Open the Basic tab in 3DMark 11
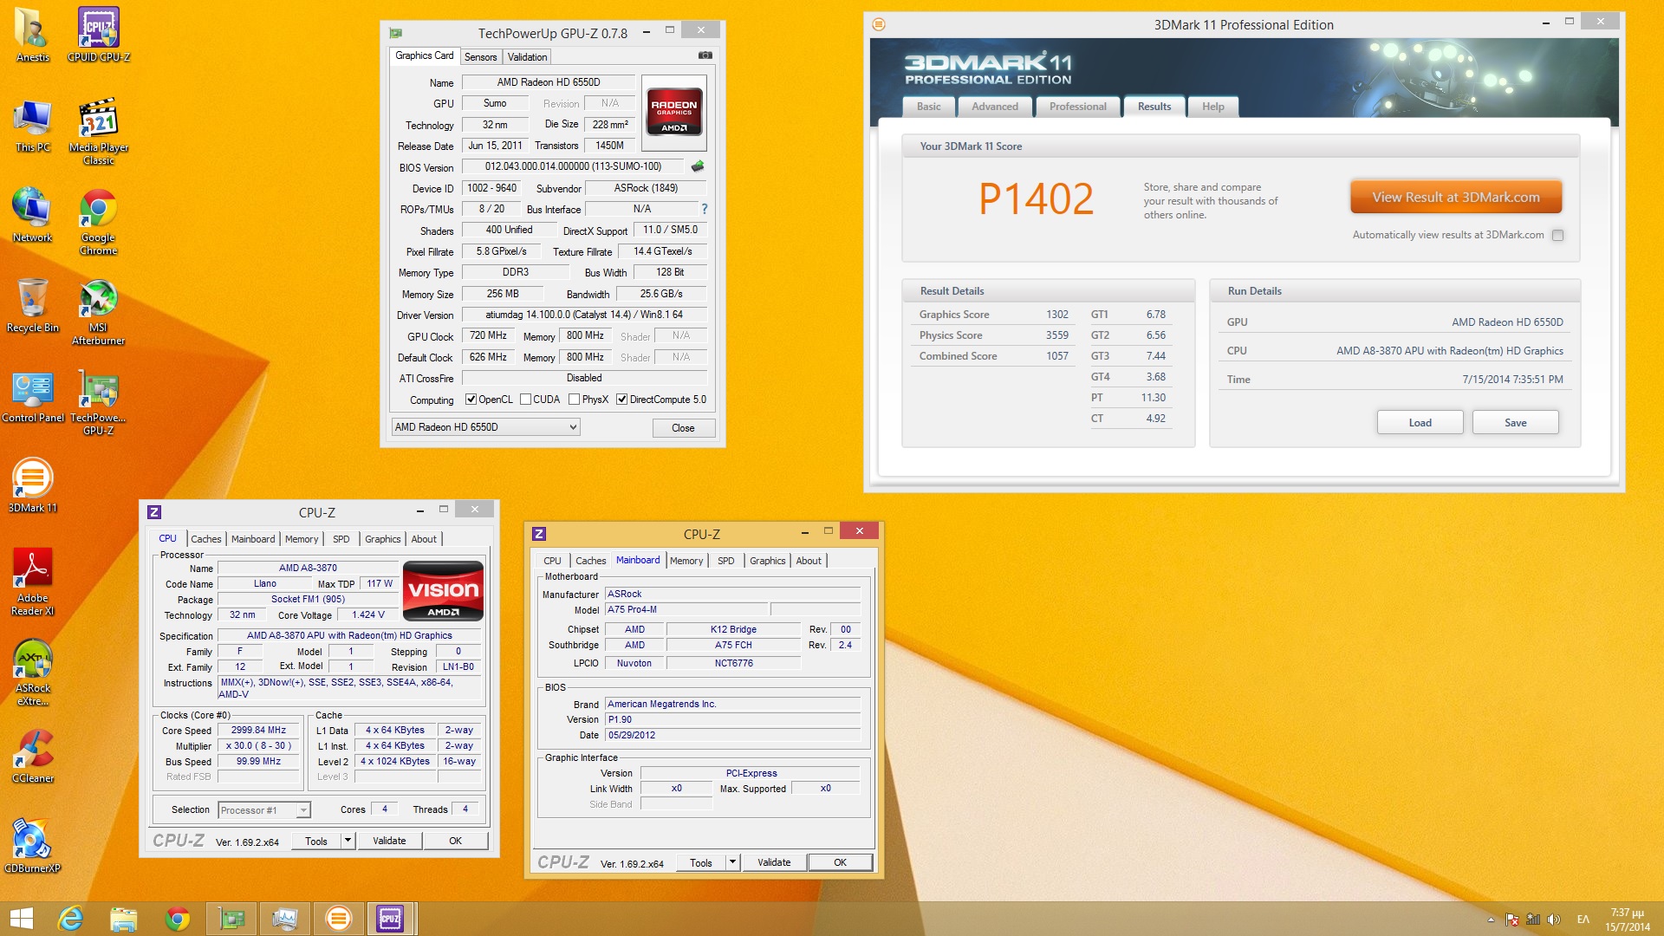The height and width of the screenshot is (936, 1664). coord(928,107)
